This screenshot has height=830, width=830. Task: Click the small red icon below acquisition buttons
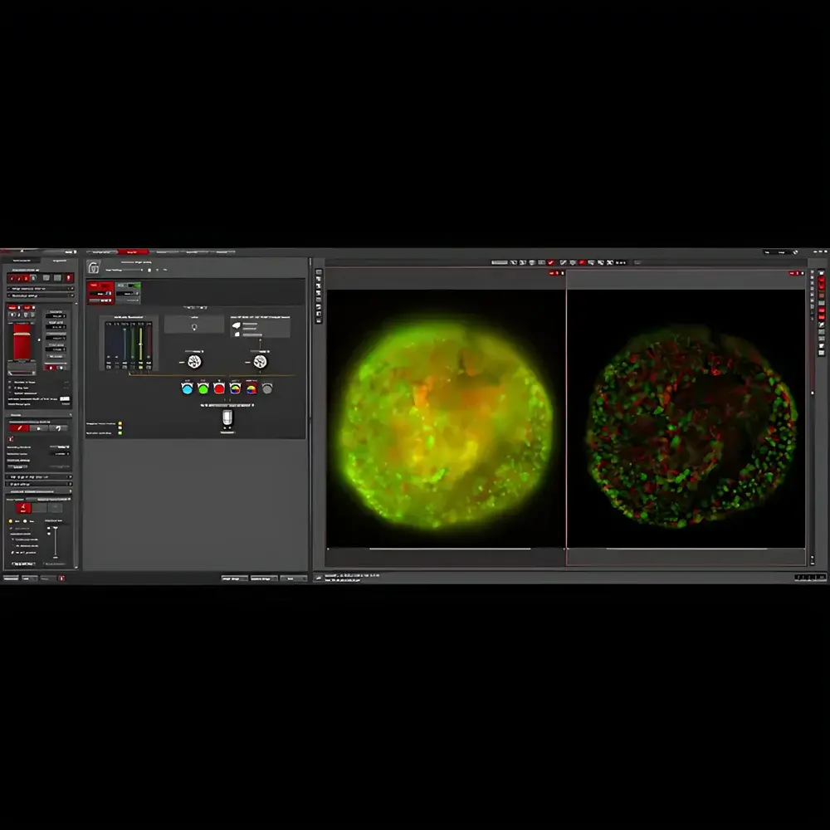(x=11, y=439)
